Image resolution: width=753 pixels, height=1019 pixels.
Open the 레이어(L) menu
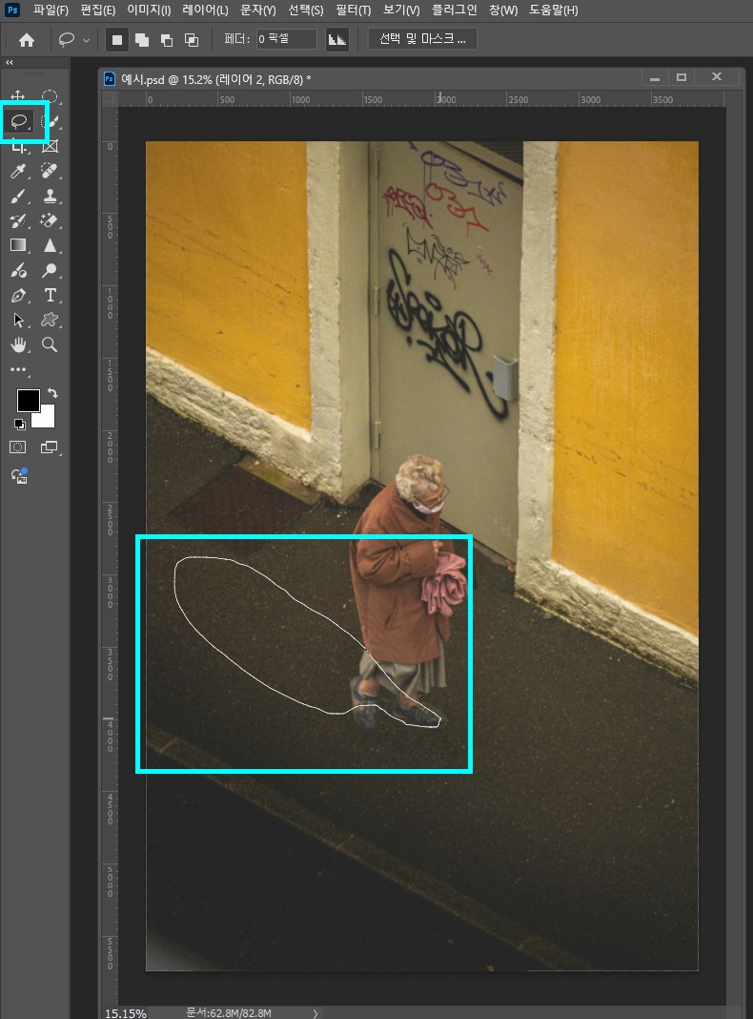(x=205, y=10)
